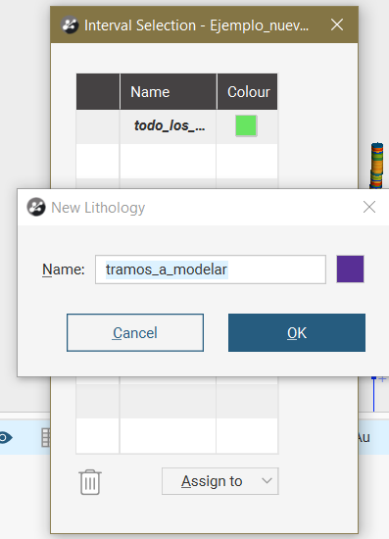This screenshot has height=539, width=389.
Task: Click the Interval Selection title bar logo
Action: 71,24
